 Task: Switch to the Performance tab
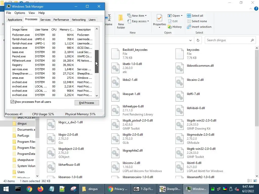(61, 20)
